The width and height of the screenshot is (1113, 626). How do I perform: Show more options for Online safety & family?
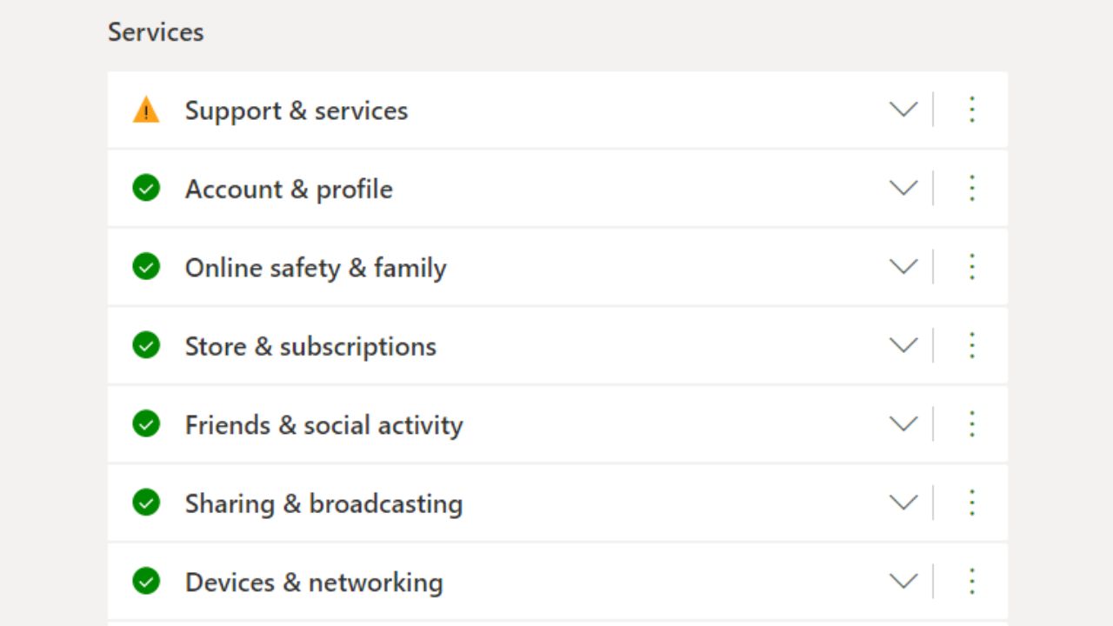click(972, 267)
